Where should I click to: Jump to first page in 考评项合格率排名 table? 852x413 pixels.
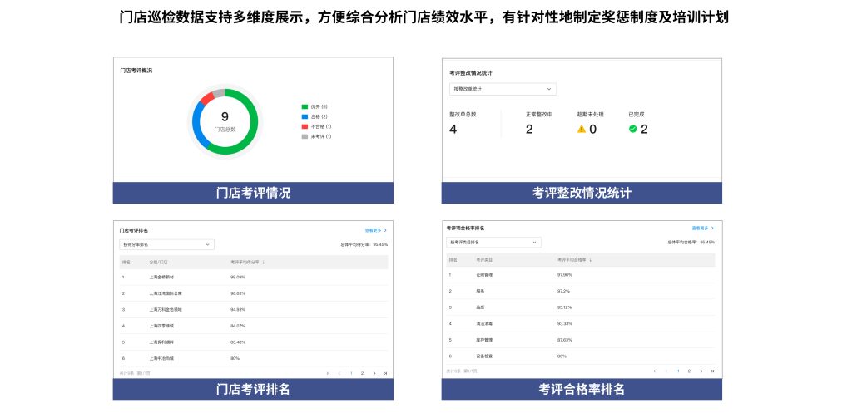click(655, 371)
